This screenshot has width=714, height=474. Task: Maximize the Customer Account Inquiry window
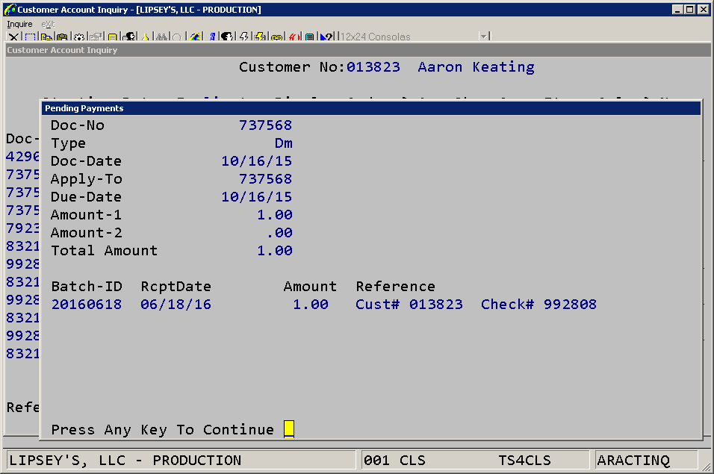(690, 9)
